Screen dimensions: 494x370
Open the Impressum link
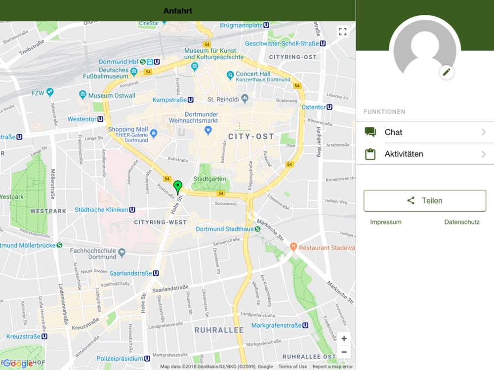click(386, 222)
